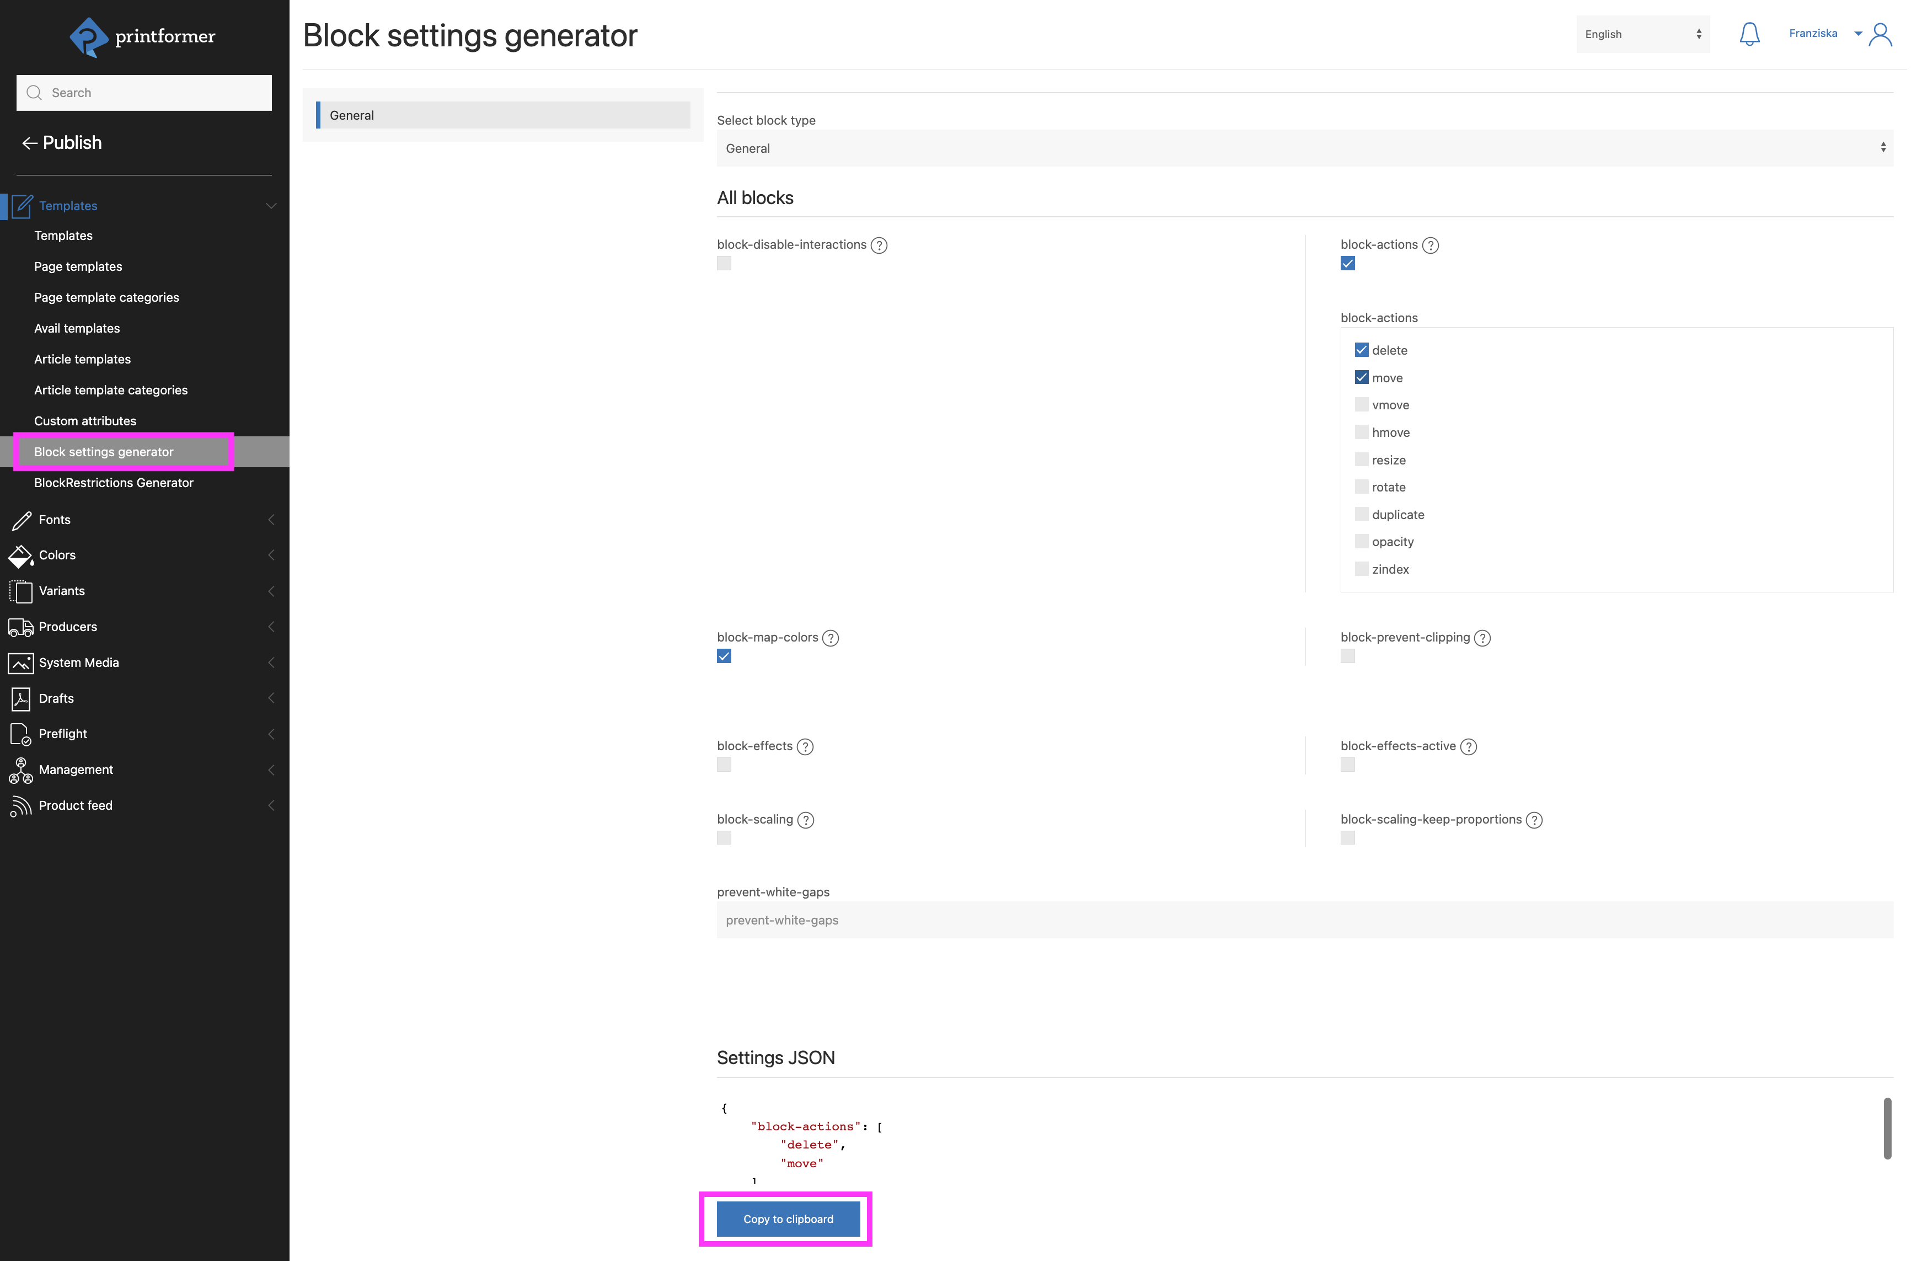Screen dimensions: 1917x1261
Task: Click the help icon next to block-disable-interactions
Action: (880, 245)
